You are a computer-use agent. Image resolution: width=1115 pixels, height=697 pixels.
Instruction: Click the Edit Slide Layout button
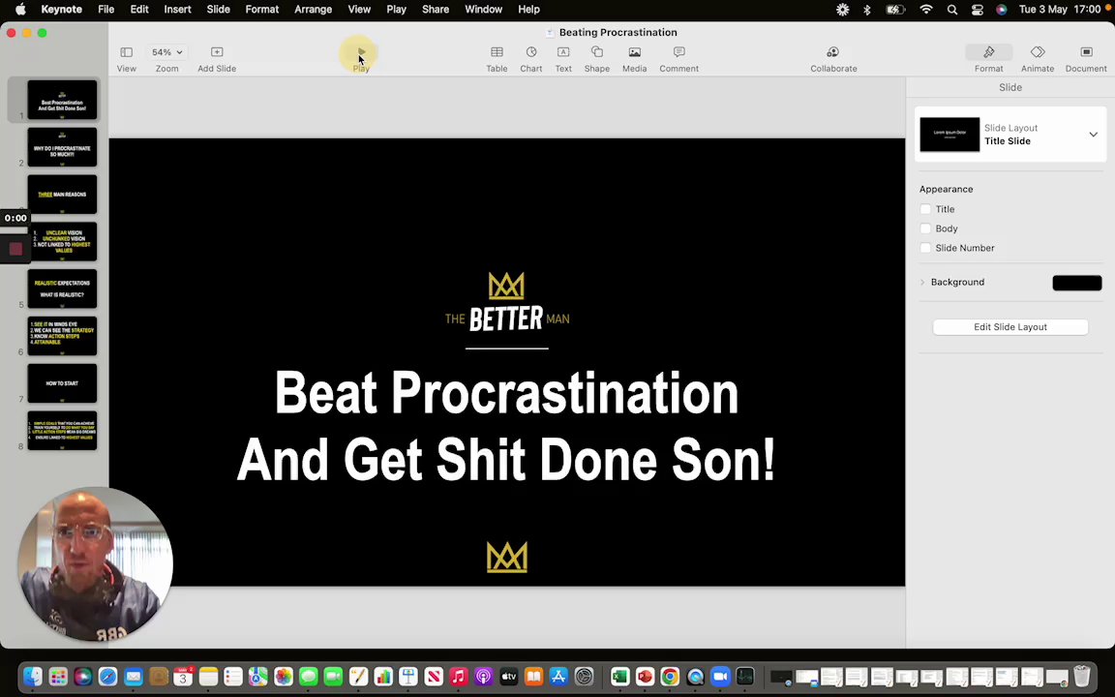pos(1010,327)
